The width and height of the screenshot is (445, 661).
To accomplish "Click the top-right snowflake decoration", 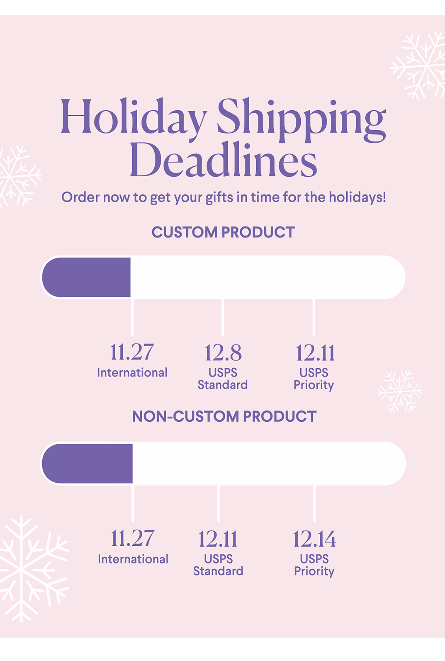I will coord(419,66).
